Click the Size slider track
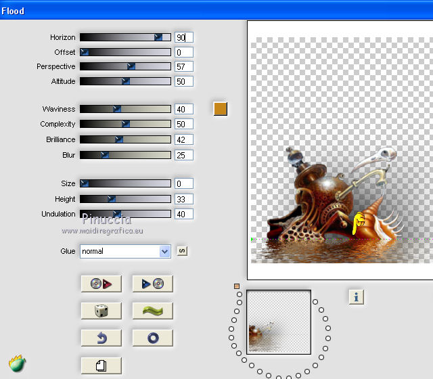This screenshot has height=379, width=433. point(125,183)
